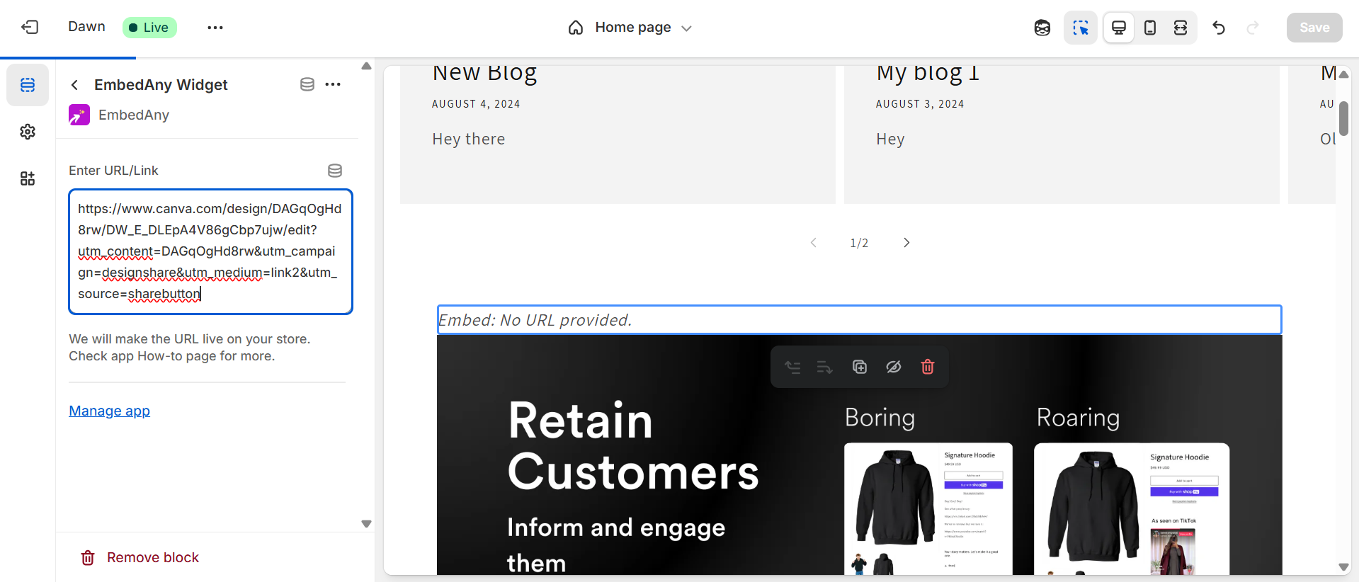Open the Sections panel icon
This screenshot has width=1359, height=582.
pyautogui.click(x=28, y=85)
